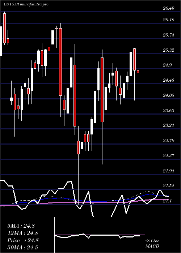Select the 22.37 price axis label
The image size is (181, 253).
pyautogui.click(x=168, y=156)
